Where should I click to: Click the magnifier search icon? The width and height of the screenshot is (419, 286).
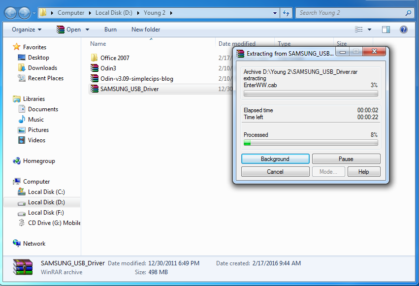408,13
